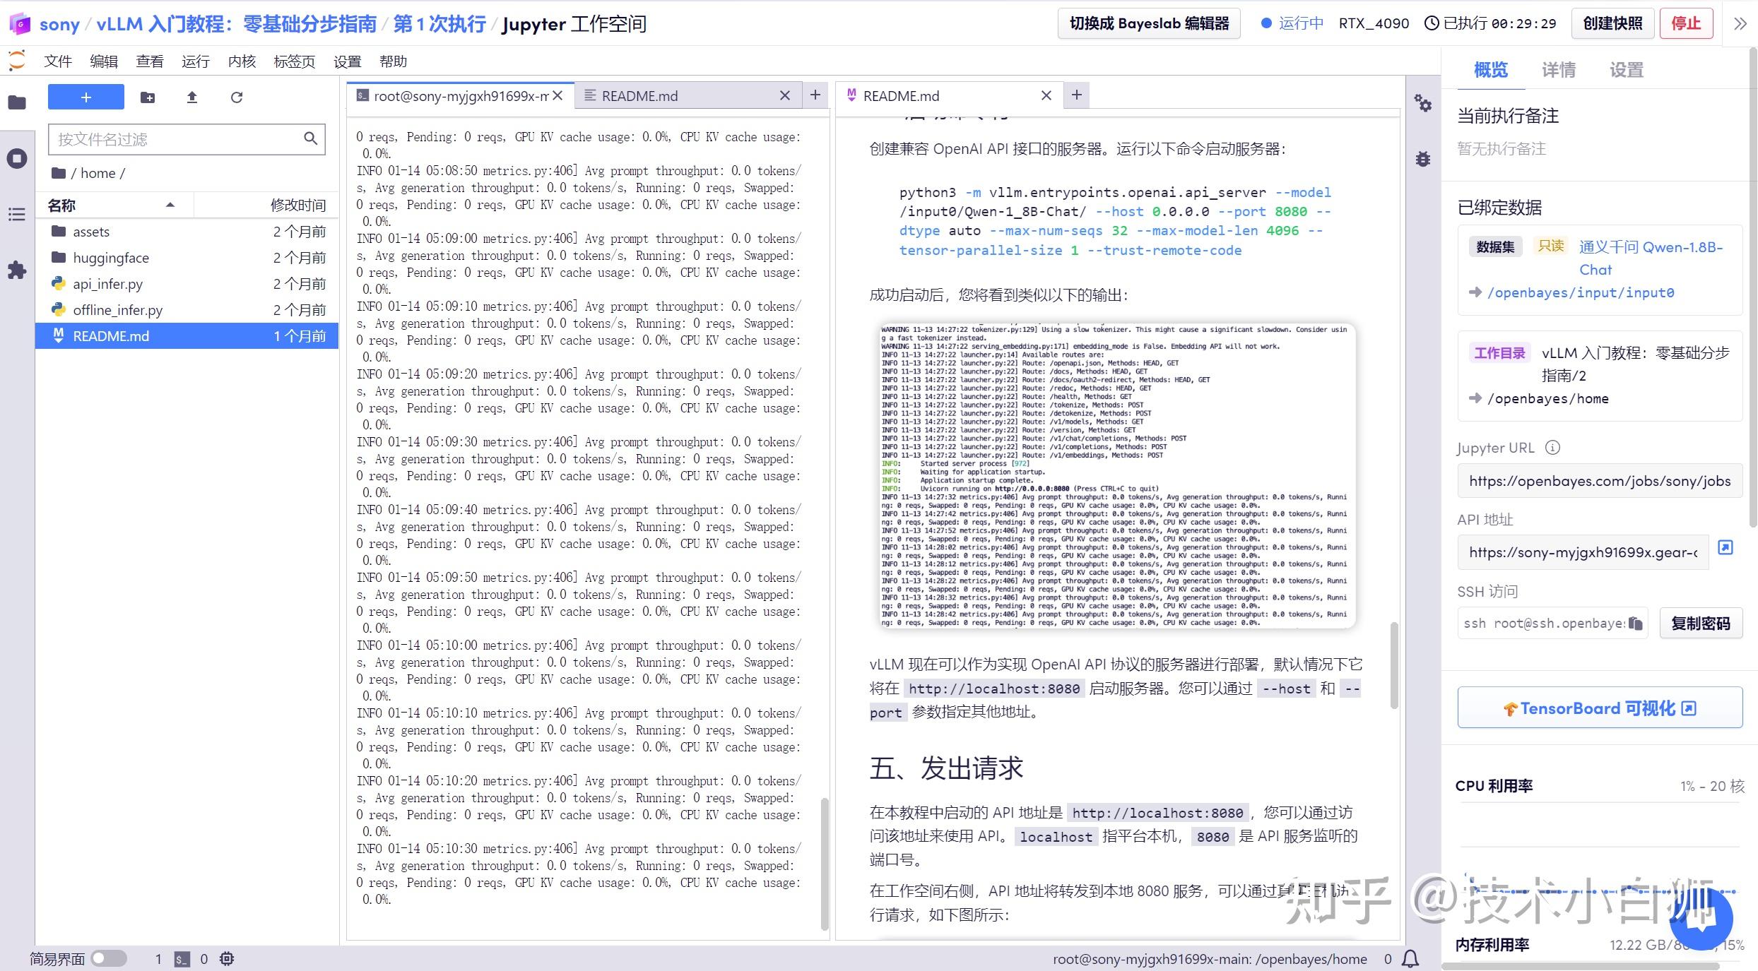This screenshot has width=1758, height=971.
Task: Switch to the 设置 tab in right panel
Action: pyautogui.click(x=1627, y=70)
